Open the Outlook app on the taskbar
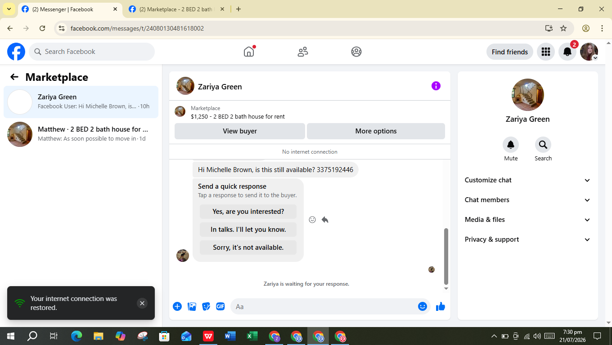This screenshot has height=345, width=612. pos(186,336)
